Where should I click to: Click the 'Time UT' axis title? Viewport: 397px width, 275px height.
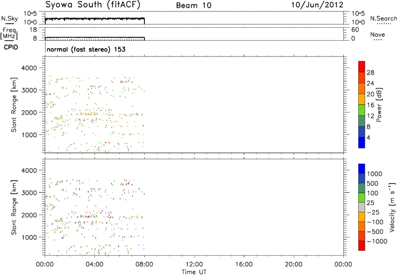coord(194,272)
